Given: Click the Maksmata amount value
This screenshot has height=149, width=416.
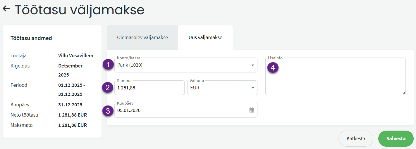Looking at the screenshot, I should point(72,125).
